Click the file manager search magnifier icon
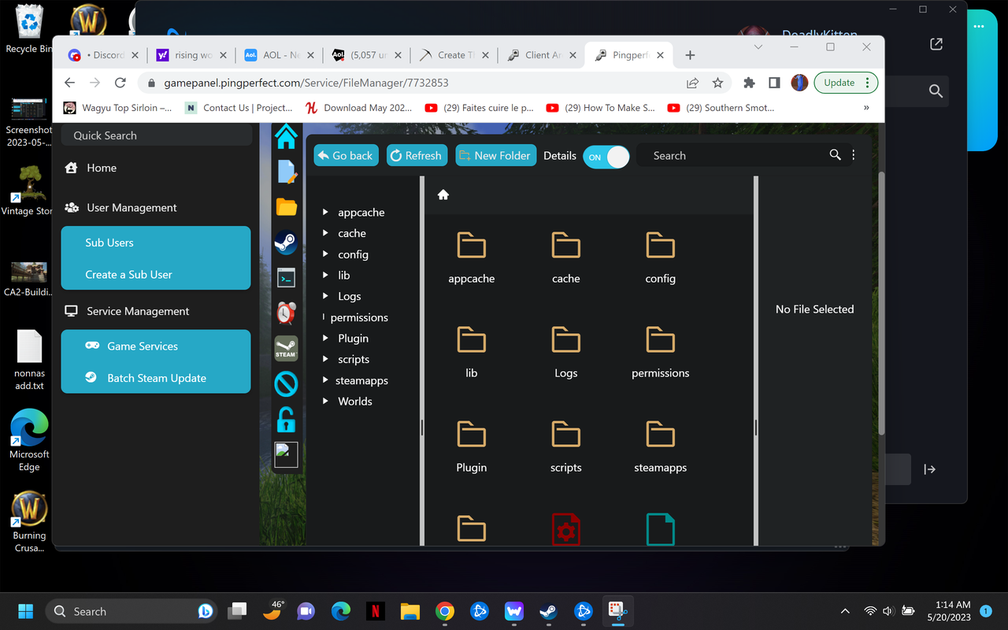 tap(835, 155)
